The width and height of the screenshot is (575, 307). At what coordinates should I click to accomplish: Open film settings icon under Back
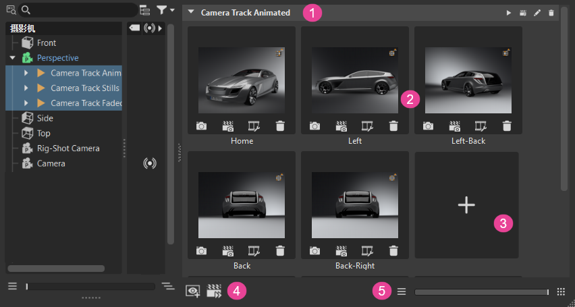pyautogui.click(x=254, y=251)
